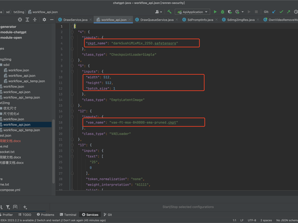Collapse the "5" JSON block on line 8
The height and width of the screenshot is (223, 298).
click(x=72, y=66)
